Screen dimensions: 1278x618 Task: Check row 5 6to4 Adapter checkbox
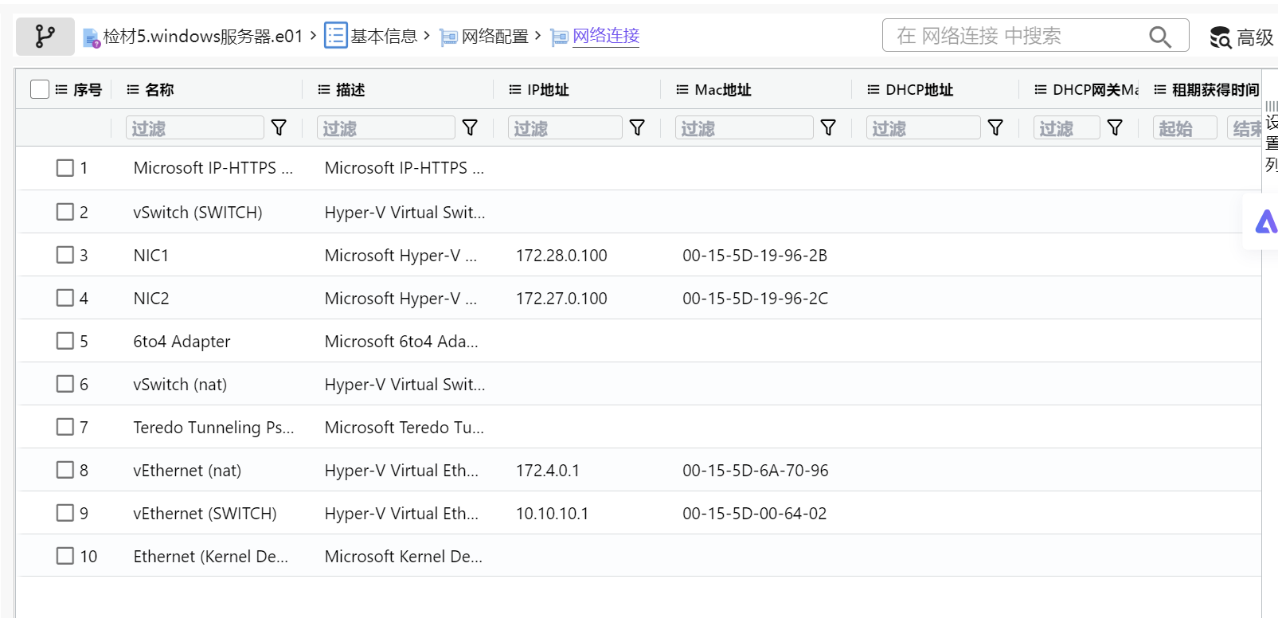[65, 341]
